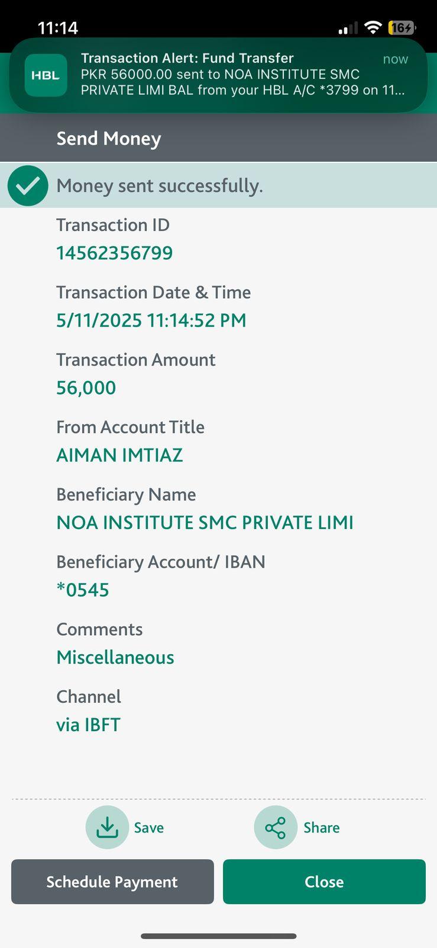Tap the status bar clock 11:14

click(58, 28)
